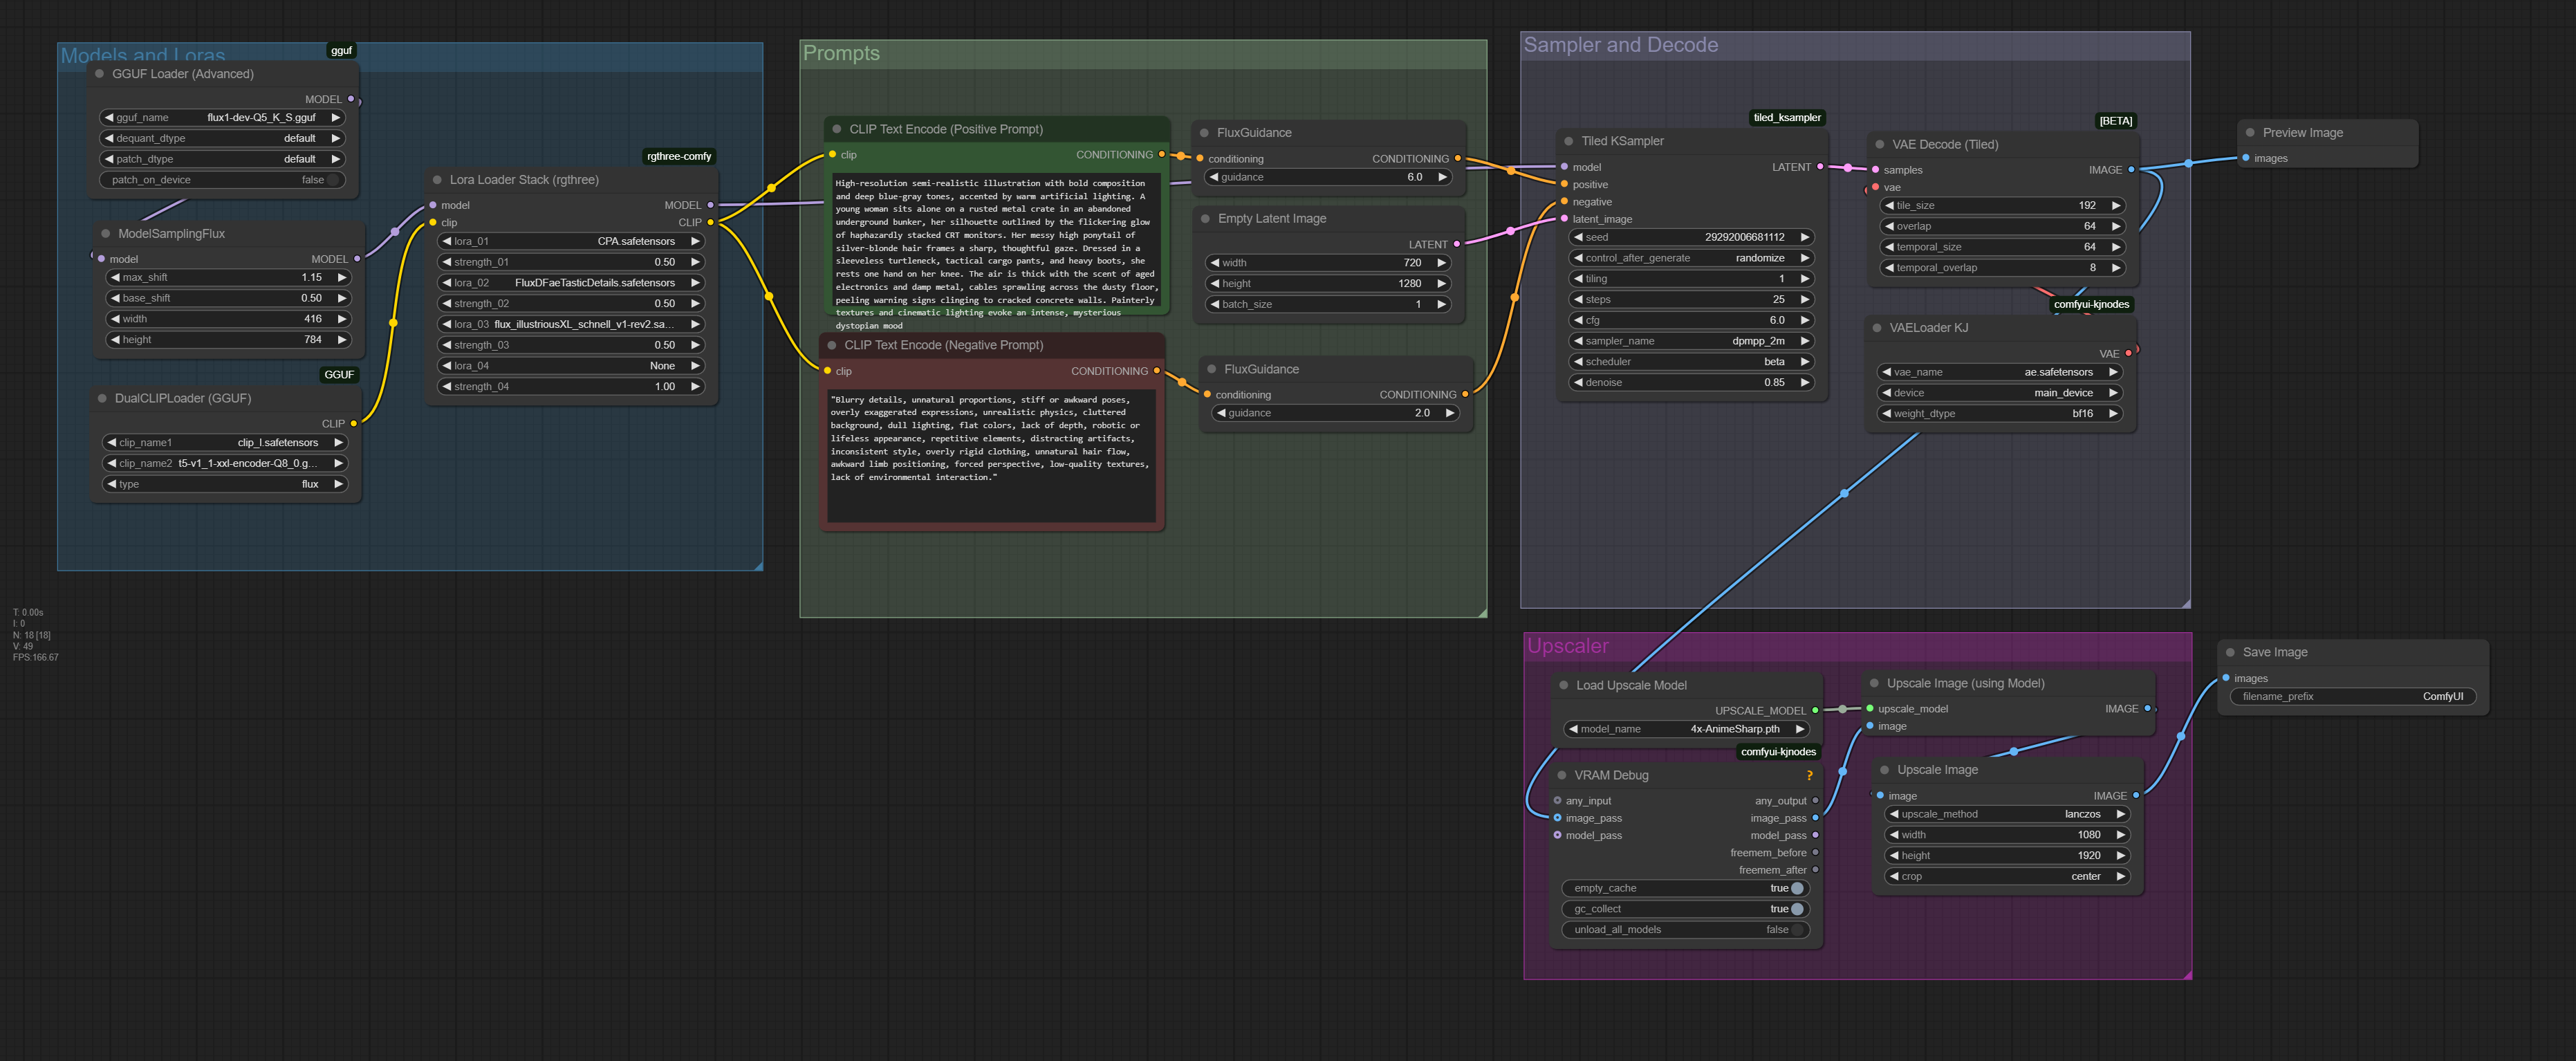Image resolution: width=2576 pixels, height=1061 pixels.
Task: Click the question mark help icon on VRAM Debug
Action: 1808,776
